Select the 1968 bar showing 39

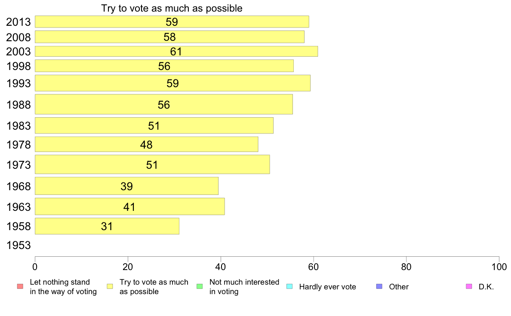tap(126, 186)
